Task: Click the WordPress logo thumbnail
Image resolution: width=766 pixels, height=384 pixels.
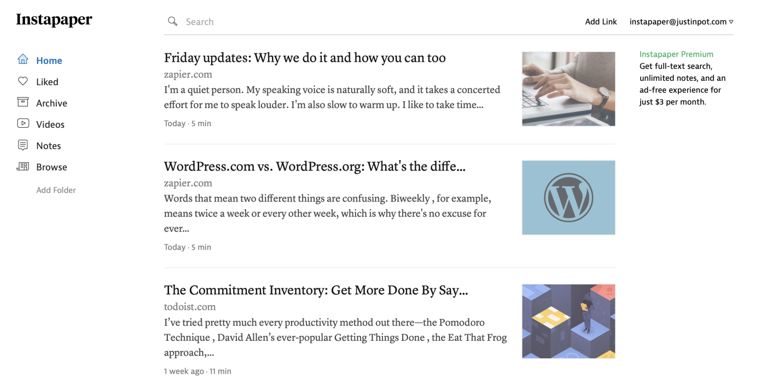Action: (568, 197)
